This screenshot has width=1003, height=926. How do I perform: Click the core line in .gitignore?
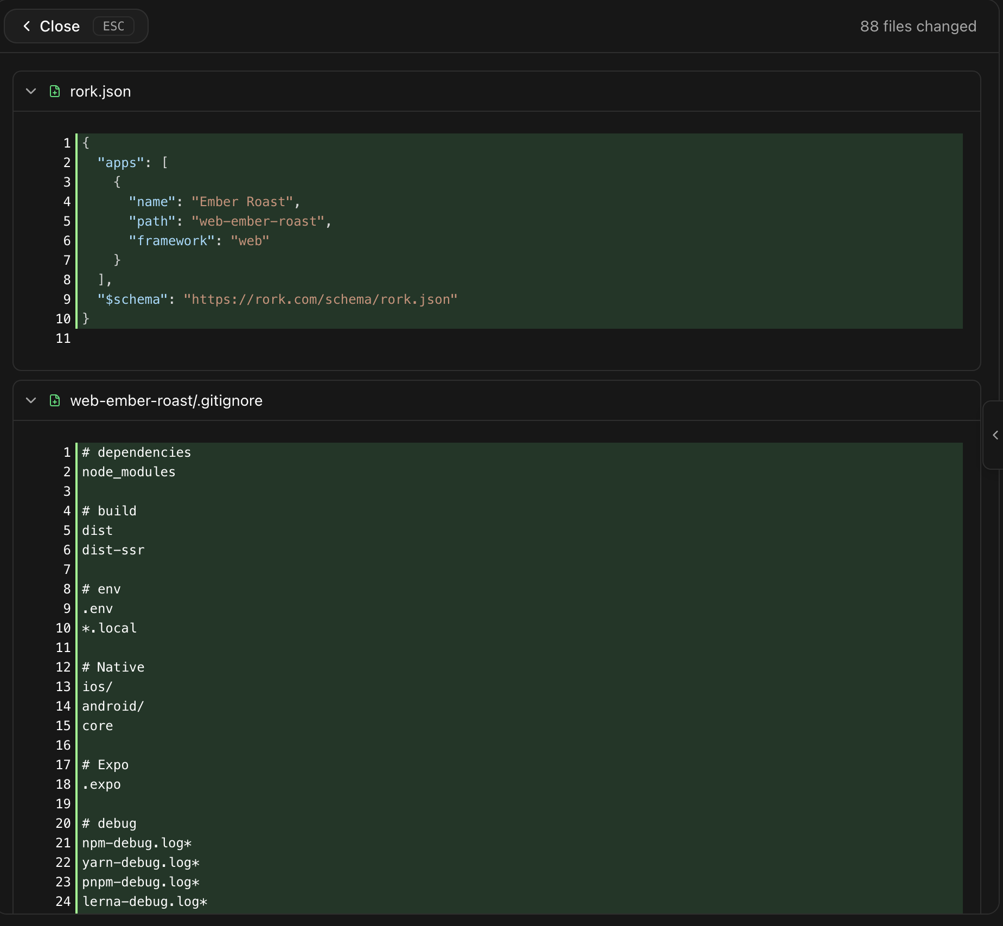[520, 726]
